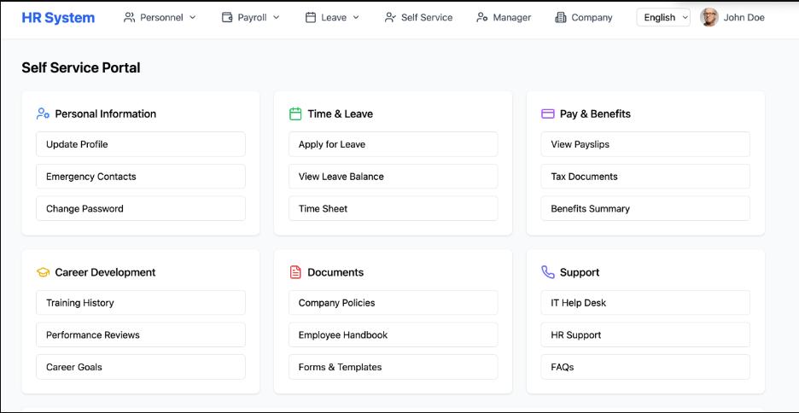Click the Documents card title
This screenshot has width=799, height=413.
coord(335,272)
